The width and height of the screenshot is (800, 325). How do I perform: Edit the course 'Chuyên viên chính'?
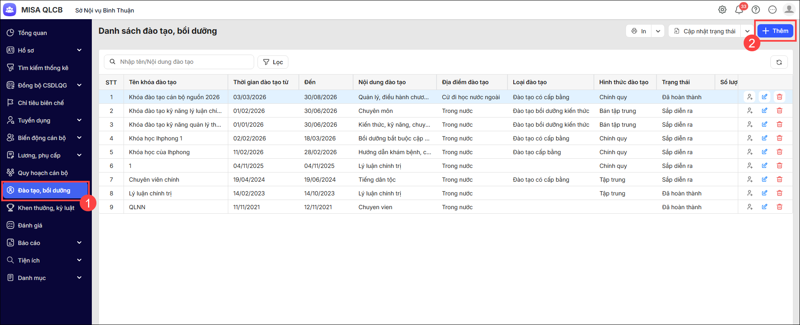click(764, 180)
